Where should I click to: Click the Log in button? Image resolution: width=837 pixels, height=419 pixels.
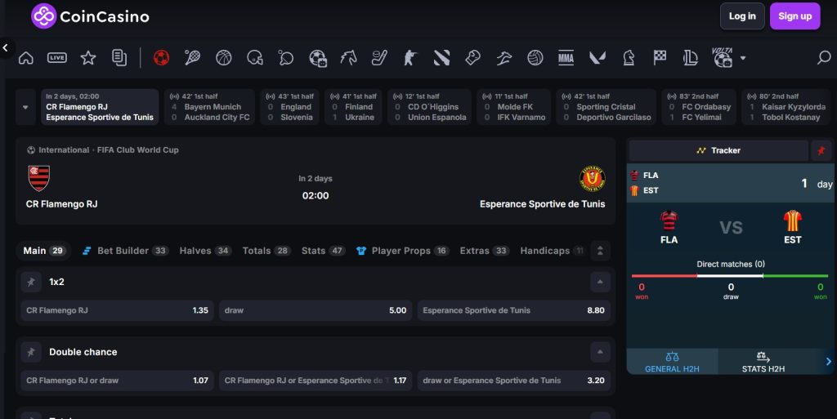(742, 16)
